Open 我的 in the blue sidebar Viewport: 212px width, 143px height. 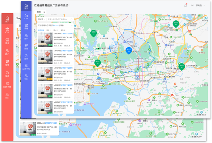pos(26,77)
